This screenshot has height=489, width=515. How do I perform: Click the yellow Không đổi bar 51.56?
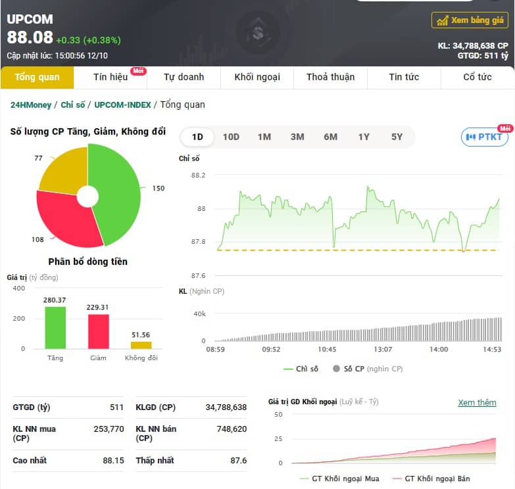pyautogui.click(x=141, y=345)
